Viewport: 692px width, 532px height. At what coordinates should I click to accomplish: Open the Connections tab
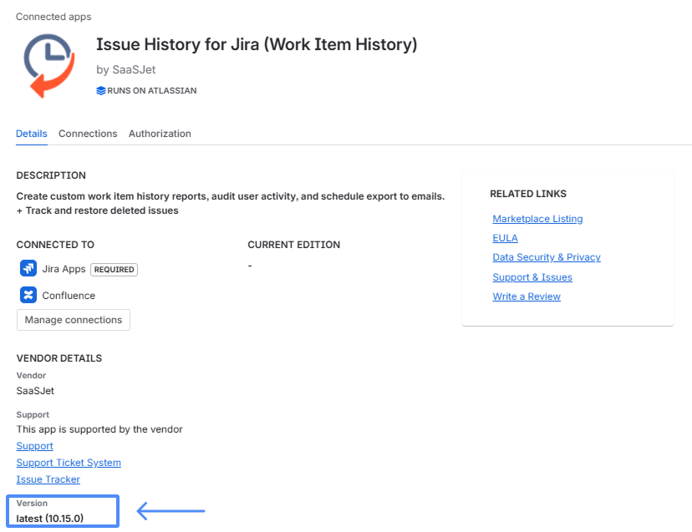(x=88, y=134)
